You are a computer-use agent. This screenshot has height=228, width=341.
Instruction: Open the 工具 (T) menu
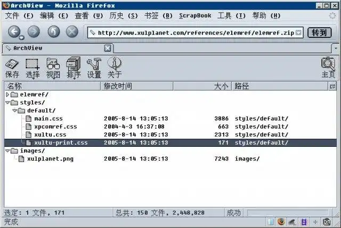[231, 15]
